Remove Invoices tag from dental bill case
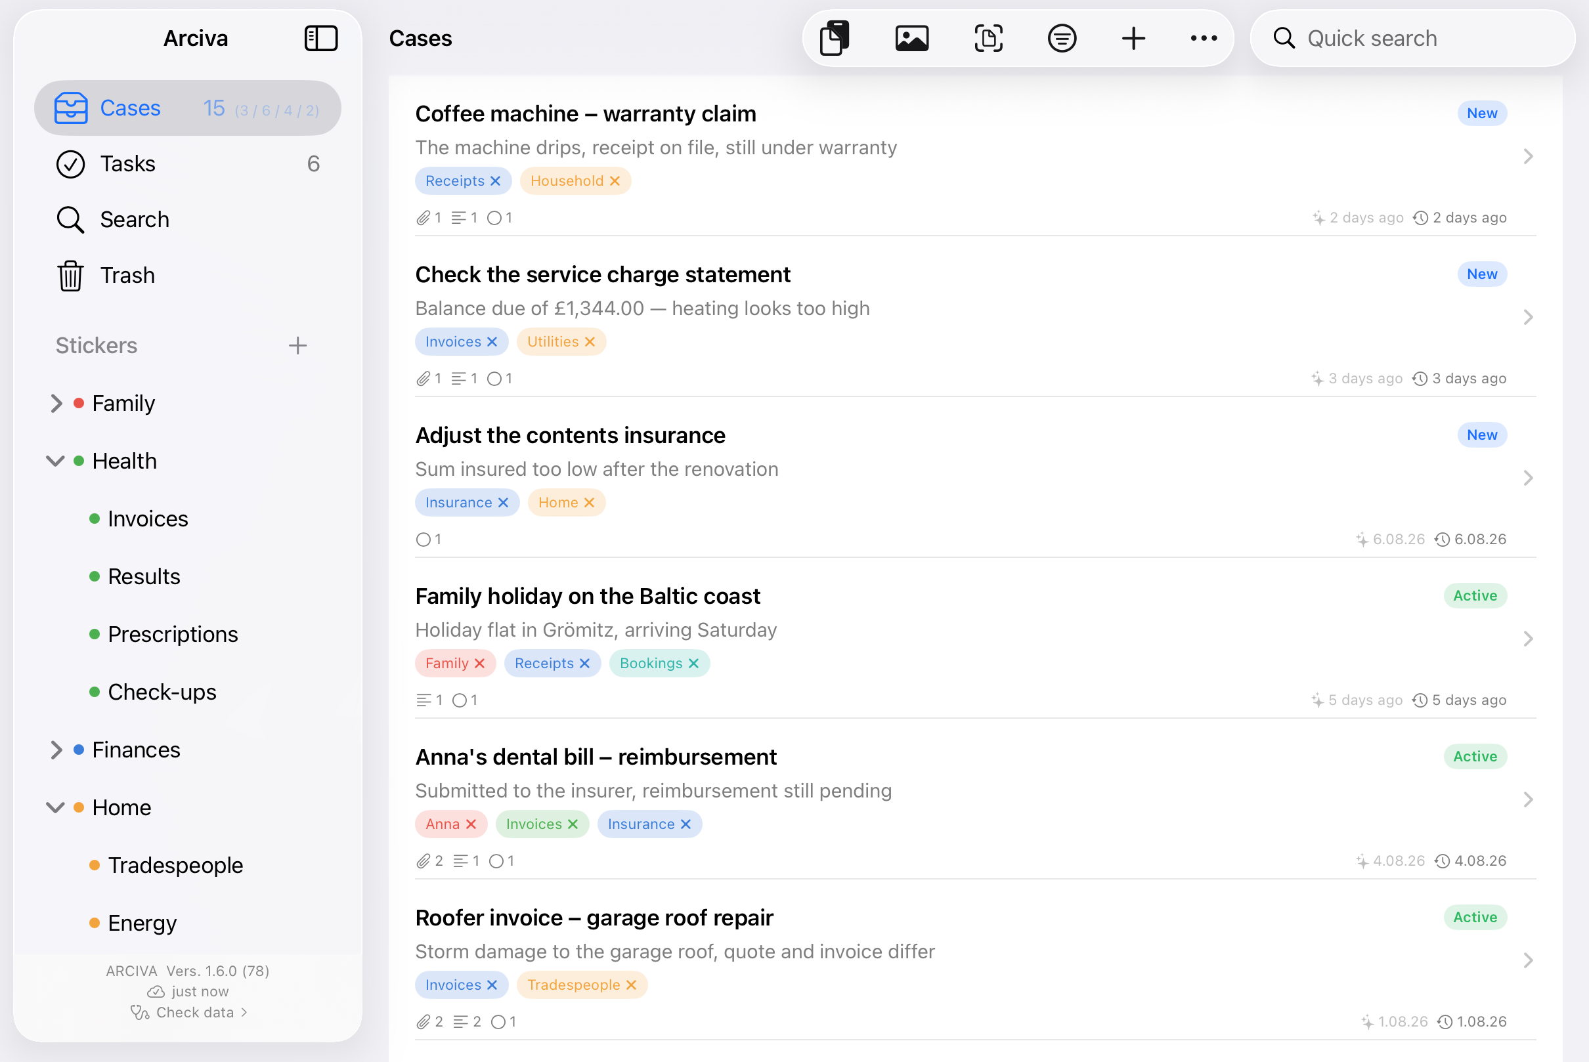The image size is (1589, 1062). [x=573, y=824]
